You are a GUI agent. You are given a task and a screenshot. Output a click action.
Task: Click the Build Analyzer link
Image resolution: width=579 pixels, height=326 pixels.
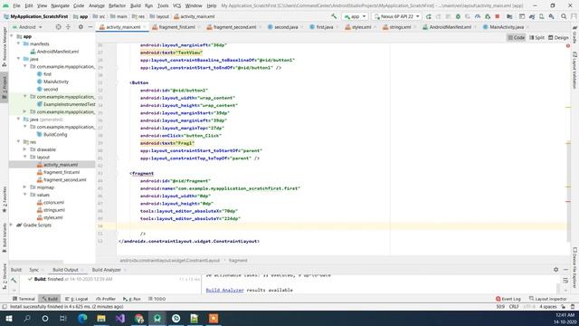pyautogui.click(x=225, y=290)
